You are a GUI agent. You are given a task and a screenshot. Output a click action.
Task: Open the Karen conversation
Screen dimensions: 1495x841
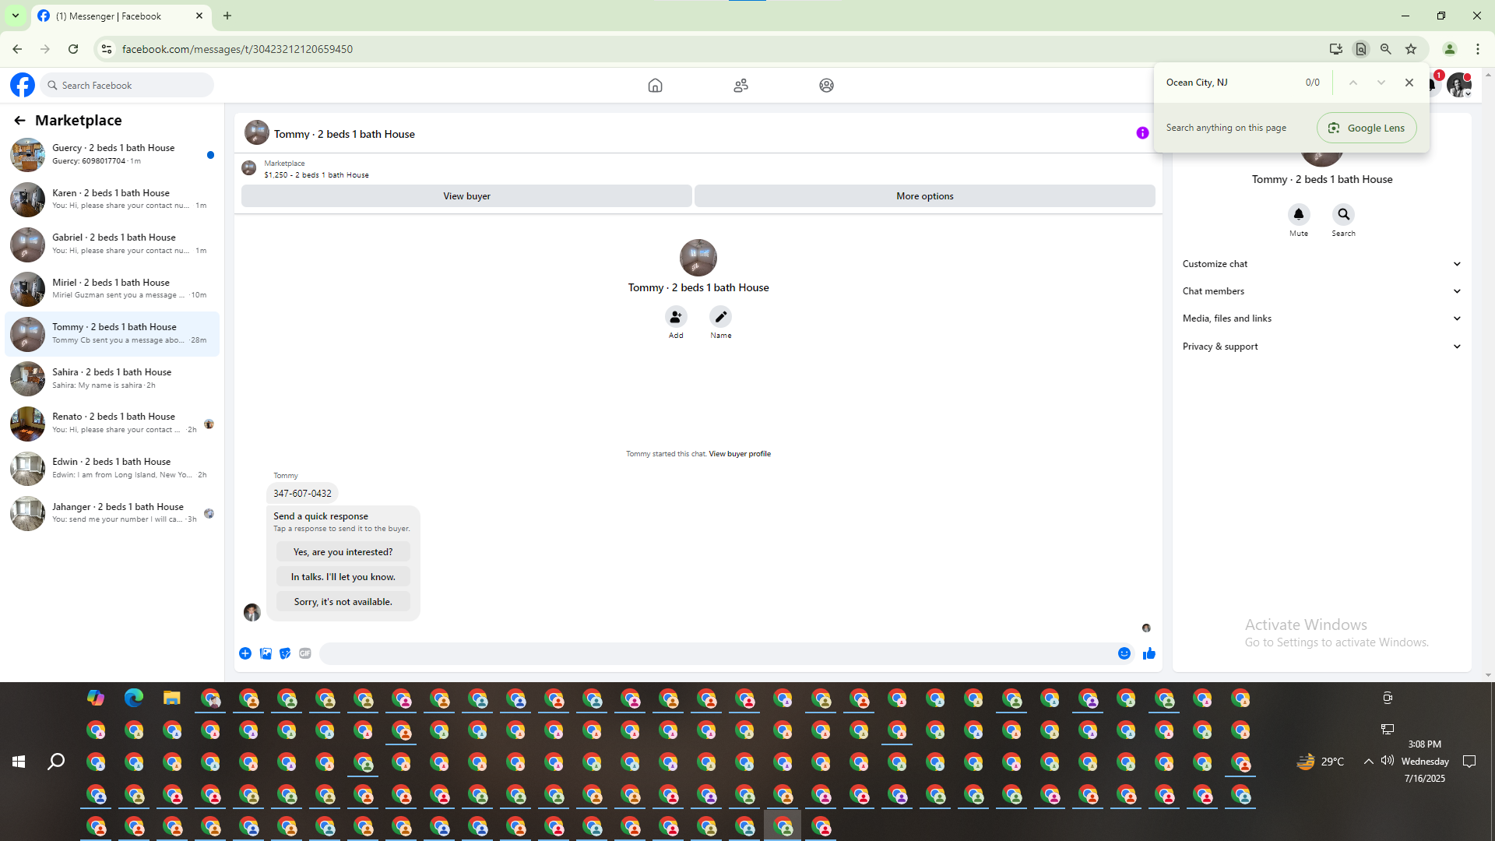click(x=112, y=199)
